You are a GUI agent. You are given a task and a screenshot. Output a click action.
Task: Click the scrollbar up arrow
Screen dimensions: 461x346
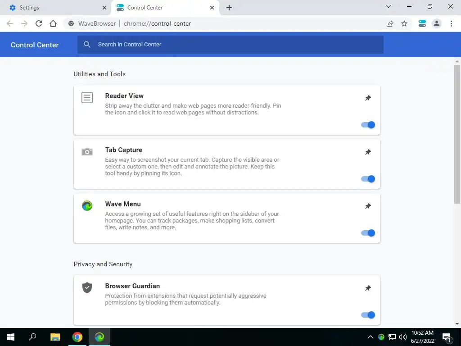457,61
